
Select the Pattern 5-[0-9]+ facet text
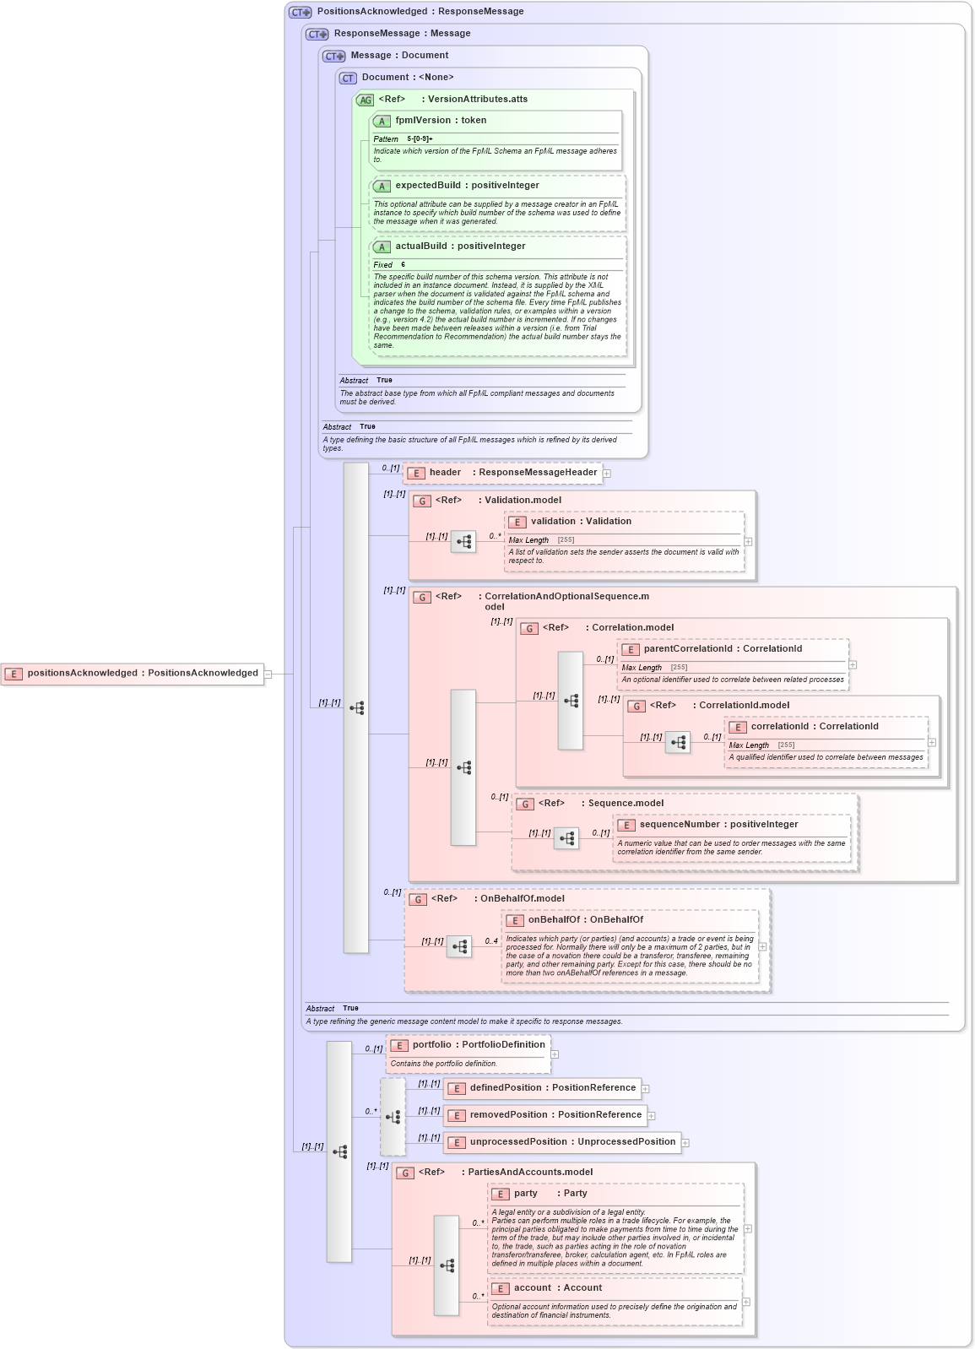point(404,139)
